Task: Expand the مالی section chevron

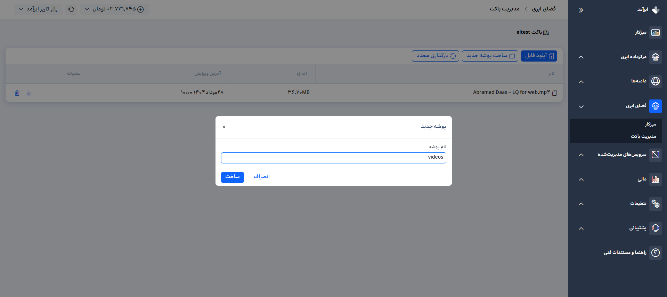Action: pos(581,179)
